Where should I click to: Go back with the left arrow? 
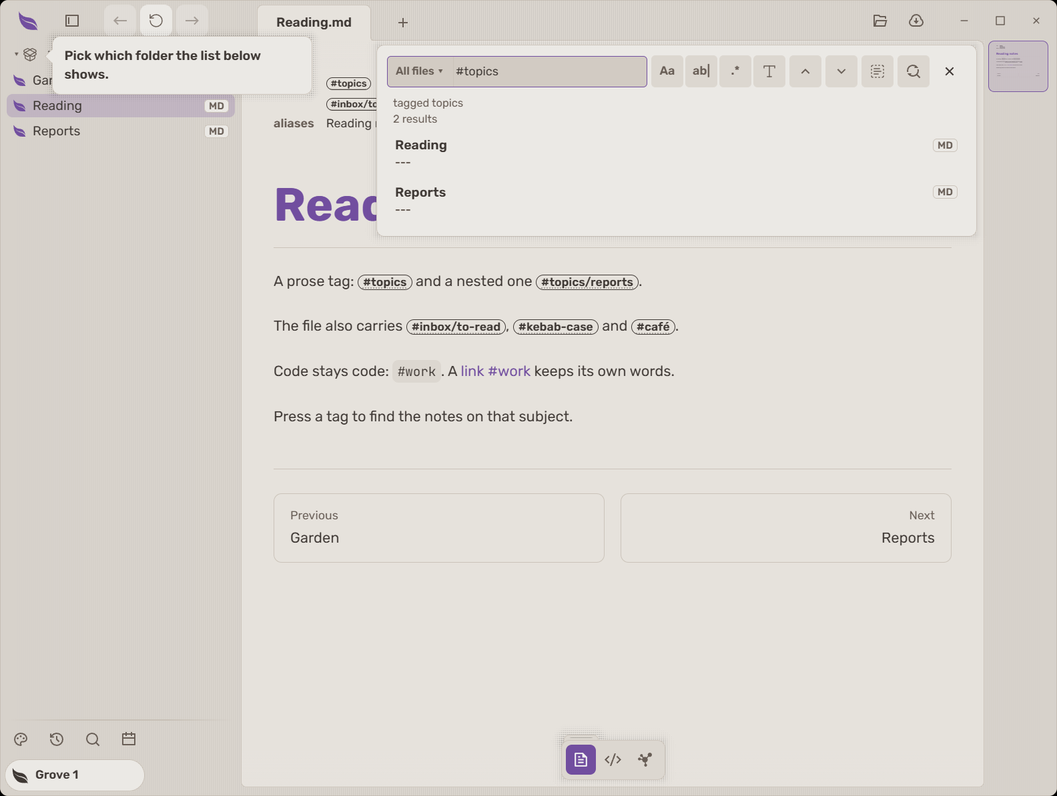click(120, 21)
